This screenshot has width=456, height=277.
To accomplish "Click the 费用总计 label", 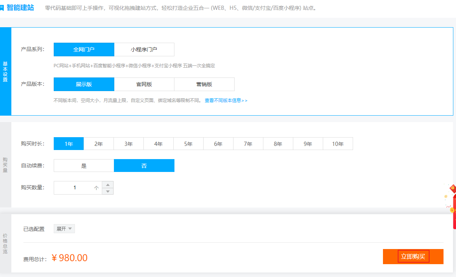I will pyautogui.click(x=35, y=259).
